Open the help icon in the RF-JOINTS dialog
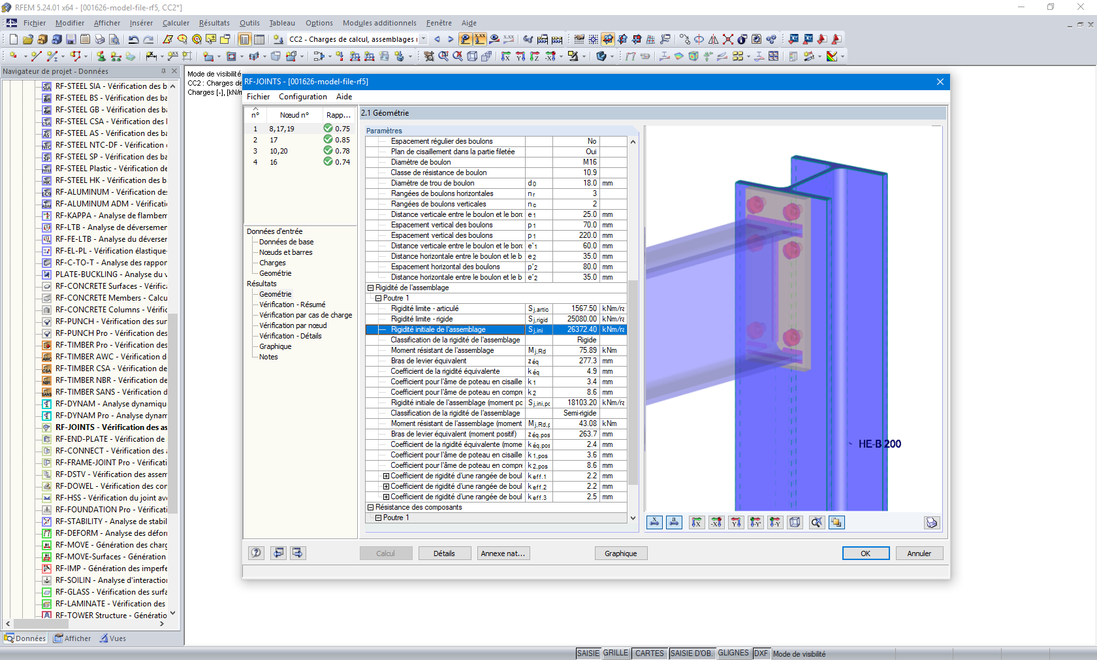Screen dimensions: 1097x660 pos(256,553)
